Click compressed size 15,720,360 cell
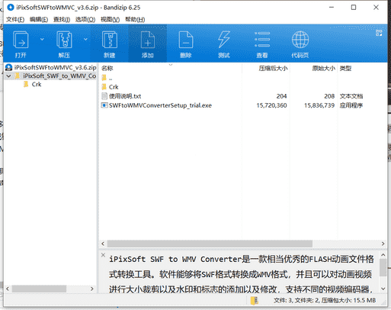Screen dimensions: 391x310 [x=271, y=105]
